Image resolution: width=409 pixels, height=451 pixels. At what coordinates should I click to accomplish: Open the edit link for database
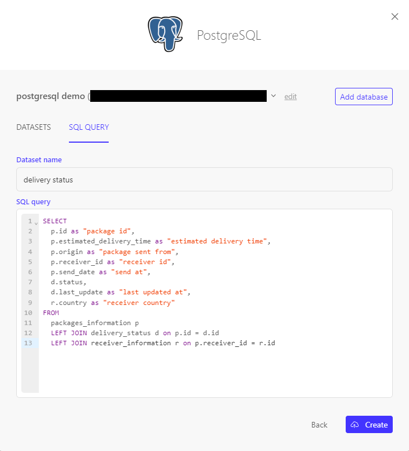click(x=290, y=97)
